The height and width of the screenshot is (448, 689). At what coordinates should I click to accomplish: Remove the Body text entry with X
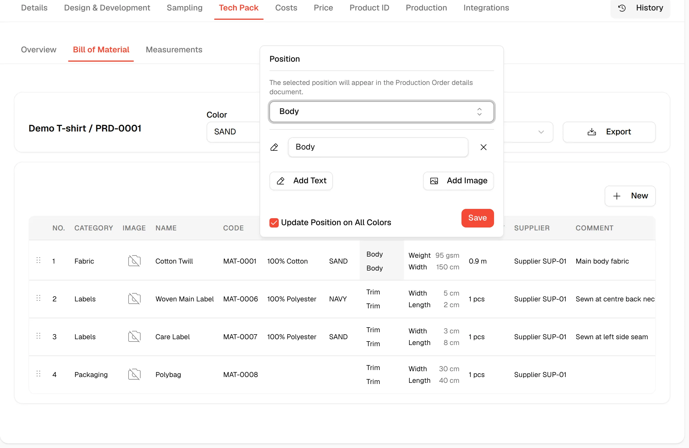[x=484, y=147]
